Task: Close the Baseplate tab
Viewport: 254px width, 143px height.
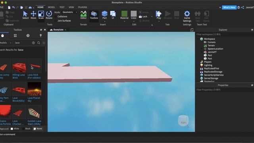Action: [65, 30]
